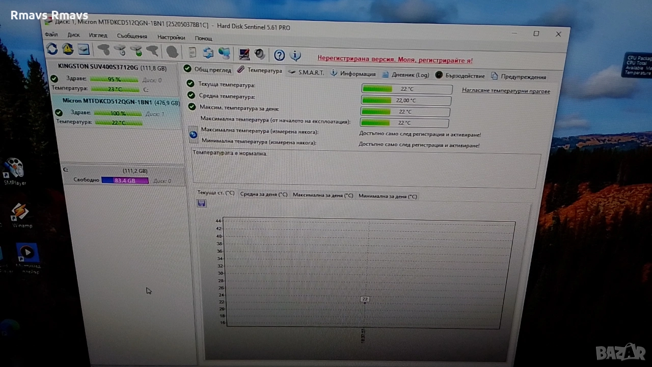This screenshot has height=367, width=652.
Task: Click the blue About info toolbar icon
Action: (295, 56)
